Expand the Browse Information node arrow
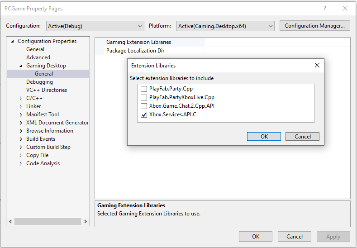357x248 pixels. pos(21,131)
